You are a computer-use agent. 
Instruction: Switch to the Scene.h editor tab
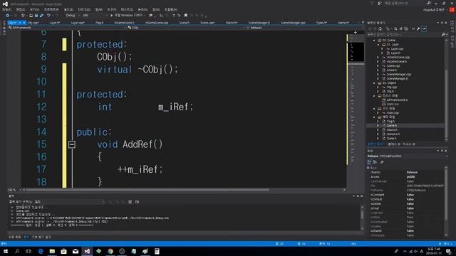pyautogui.click(x=185, y=23)
